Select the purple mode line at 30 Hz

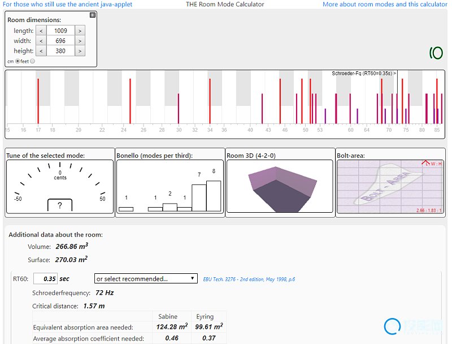(x=179, y=109)
